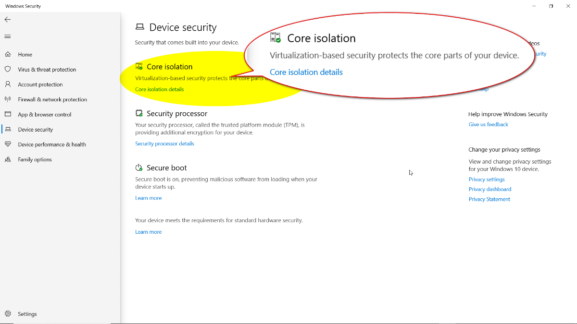Screen dimensions: 577x324
Task: Open Core isolation details link in callout
Action: pyautogui.click(x=306, y=72)
